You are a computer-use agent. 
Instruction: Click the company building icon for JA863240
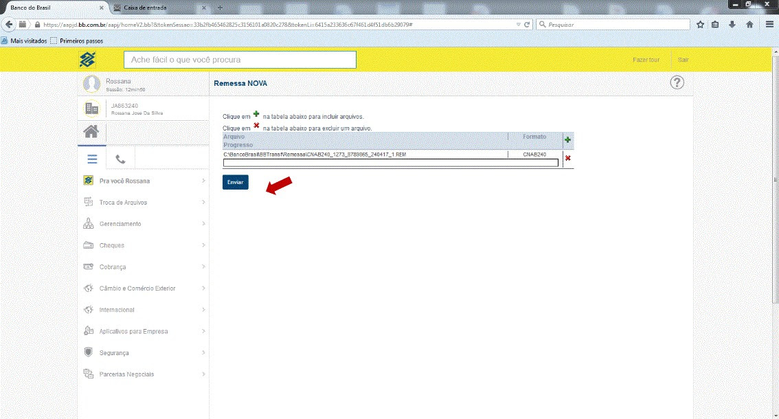[x=92, y=109]
